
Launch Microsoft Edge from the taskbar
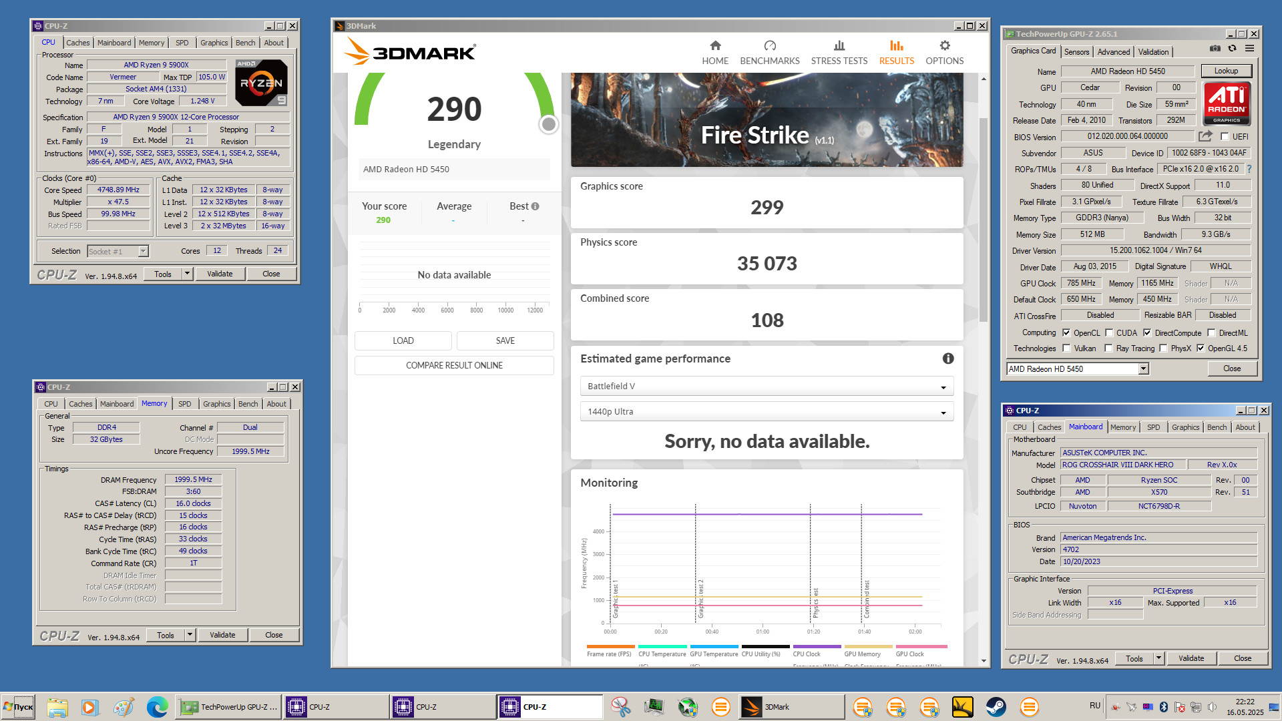pyautogui.click(x=157, y=707)
